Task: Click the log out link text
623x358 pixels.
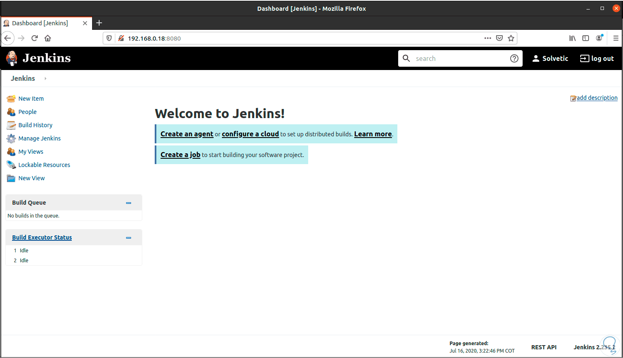Action: point(602,58)
